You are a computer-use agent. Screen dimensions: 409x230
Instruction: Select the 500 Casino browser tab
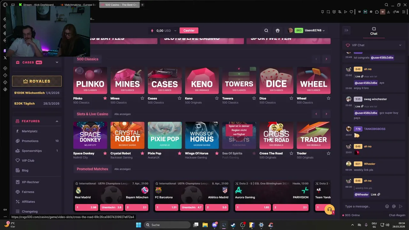coord(119,5)
